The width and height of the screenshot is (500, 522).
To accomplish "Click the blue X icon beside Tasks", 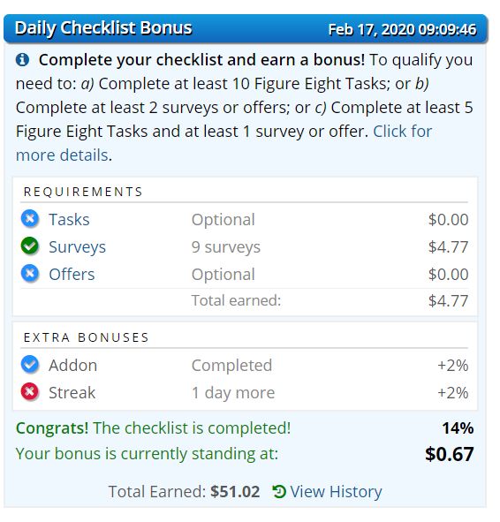I will coord(30,219).
